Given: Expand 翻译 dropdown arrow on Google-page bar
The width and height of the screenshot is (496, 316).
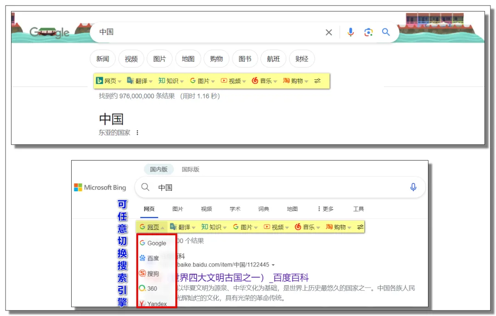Looking at the screenshot, I should [151, 82].
